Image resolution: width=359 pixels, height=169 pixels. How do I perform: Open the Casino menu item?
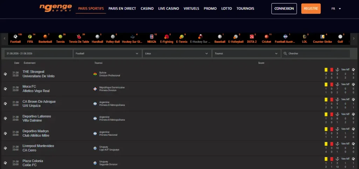click(147, 8)
